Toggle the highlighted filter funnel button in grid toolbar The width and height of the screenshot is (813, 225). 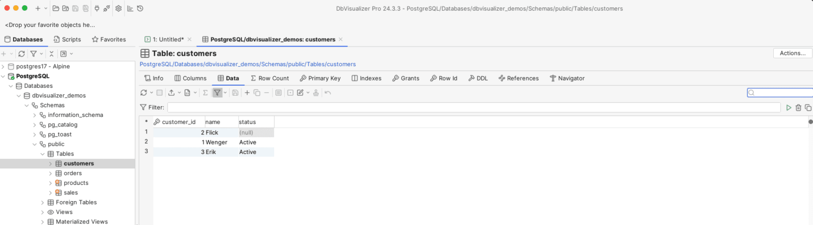click(x=217, y=93)
